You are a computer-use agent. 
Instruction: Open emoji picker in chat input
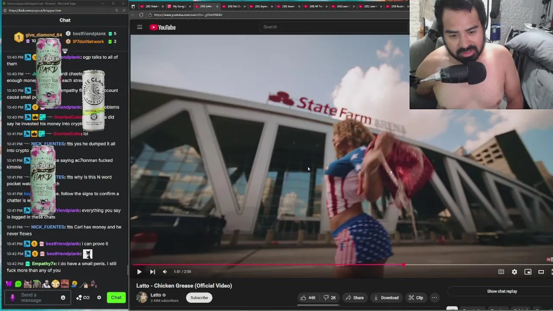pyautogui.click(x=63, y=298)
